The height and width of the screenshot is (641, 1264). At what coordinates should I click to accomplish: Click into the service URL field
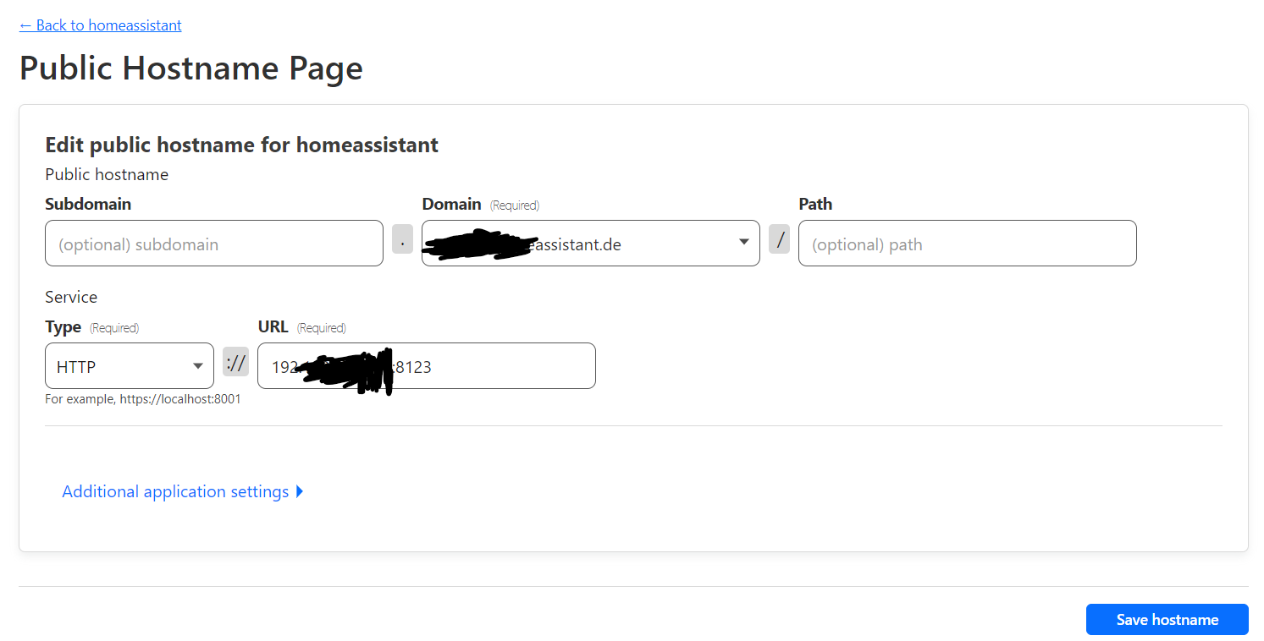coord(427,366)
